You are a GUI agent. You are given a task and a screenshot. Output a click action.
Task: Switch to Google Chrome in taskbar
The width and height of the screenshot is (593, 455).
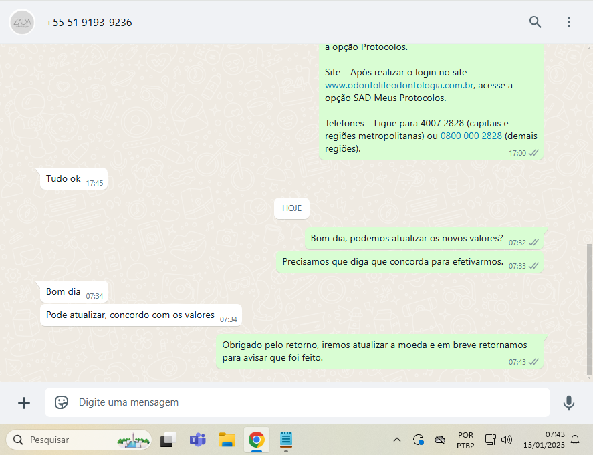(x=256, y=440)
